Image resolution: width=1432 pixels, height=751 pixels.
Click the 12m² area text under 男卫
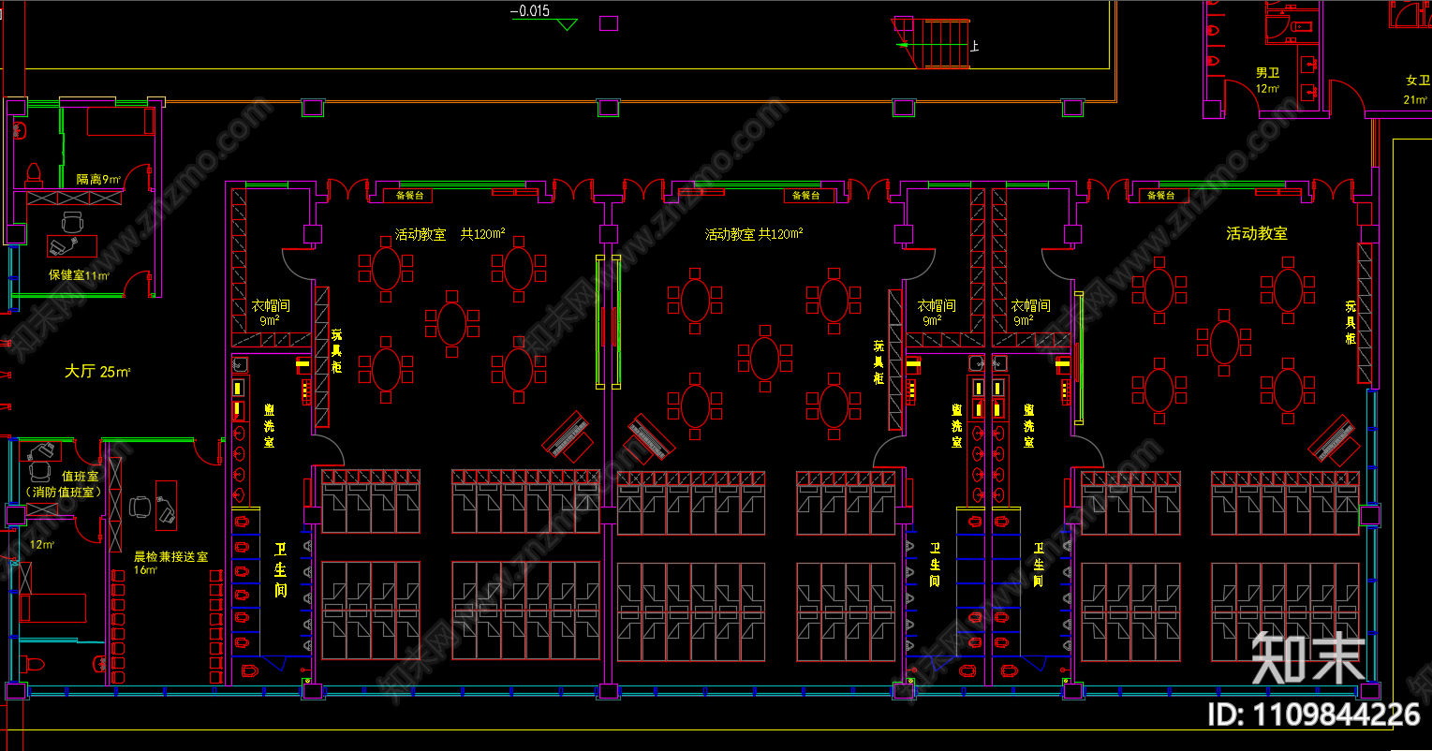(1267, 89)
